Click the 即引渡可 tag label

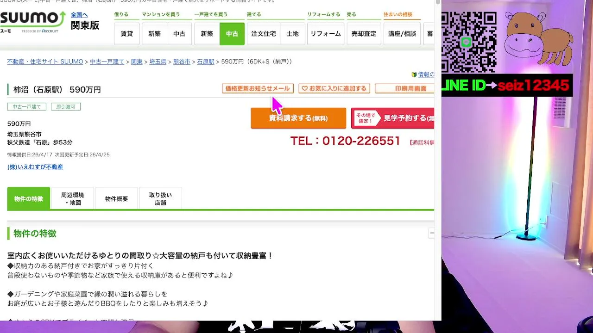(x=66, y=107)
